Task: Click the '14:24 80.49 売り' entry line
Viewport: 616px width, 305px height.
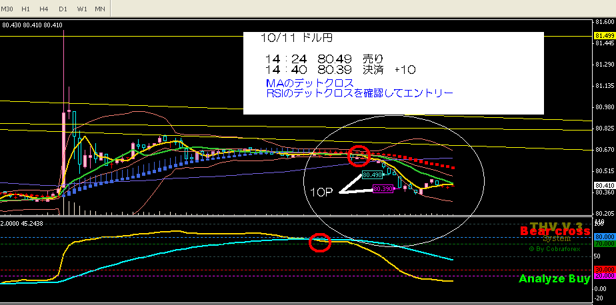Action: pyautogui.click(x=324, y=59)
